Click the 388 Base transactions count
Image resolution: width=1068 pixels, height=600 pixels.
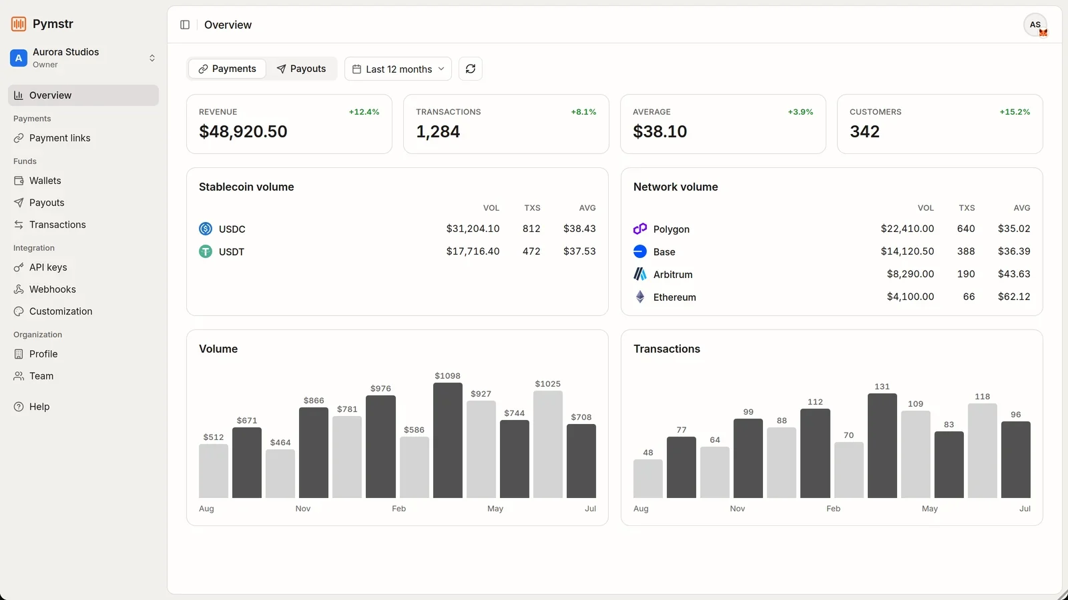(x=966, y=251)
